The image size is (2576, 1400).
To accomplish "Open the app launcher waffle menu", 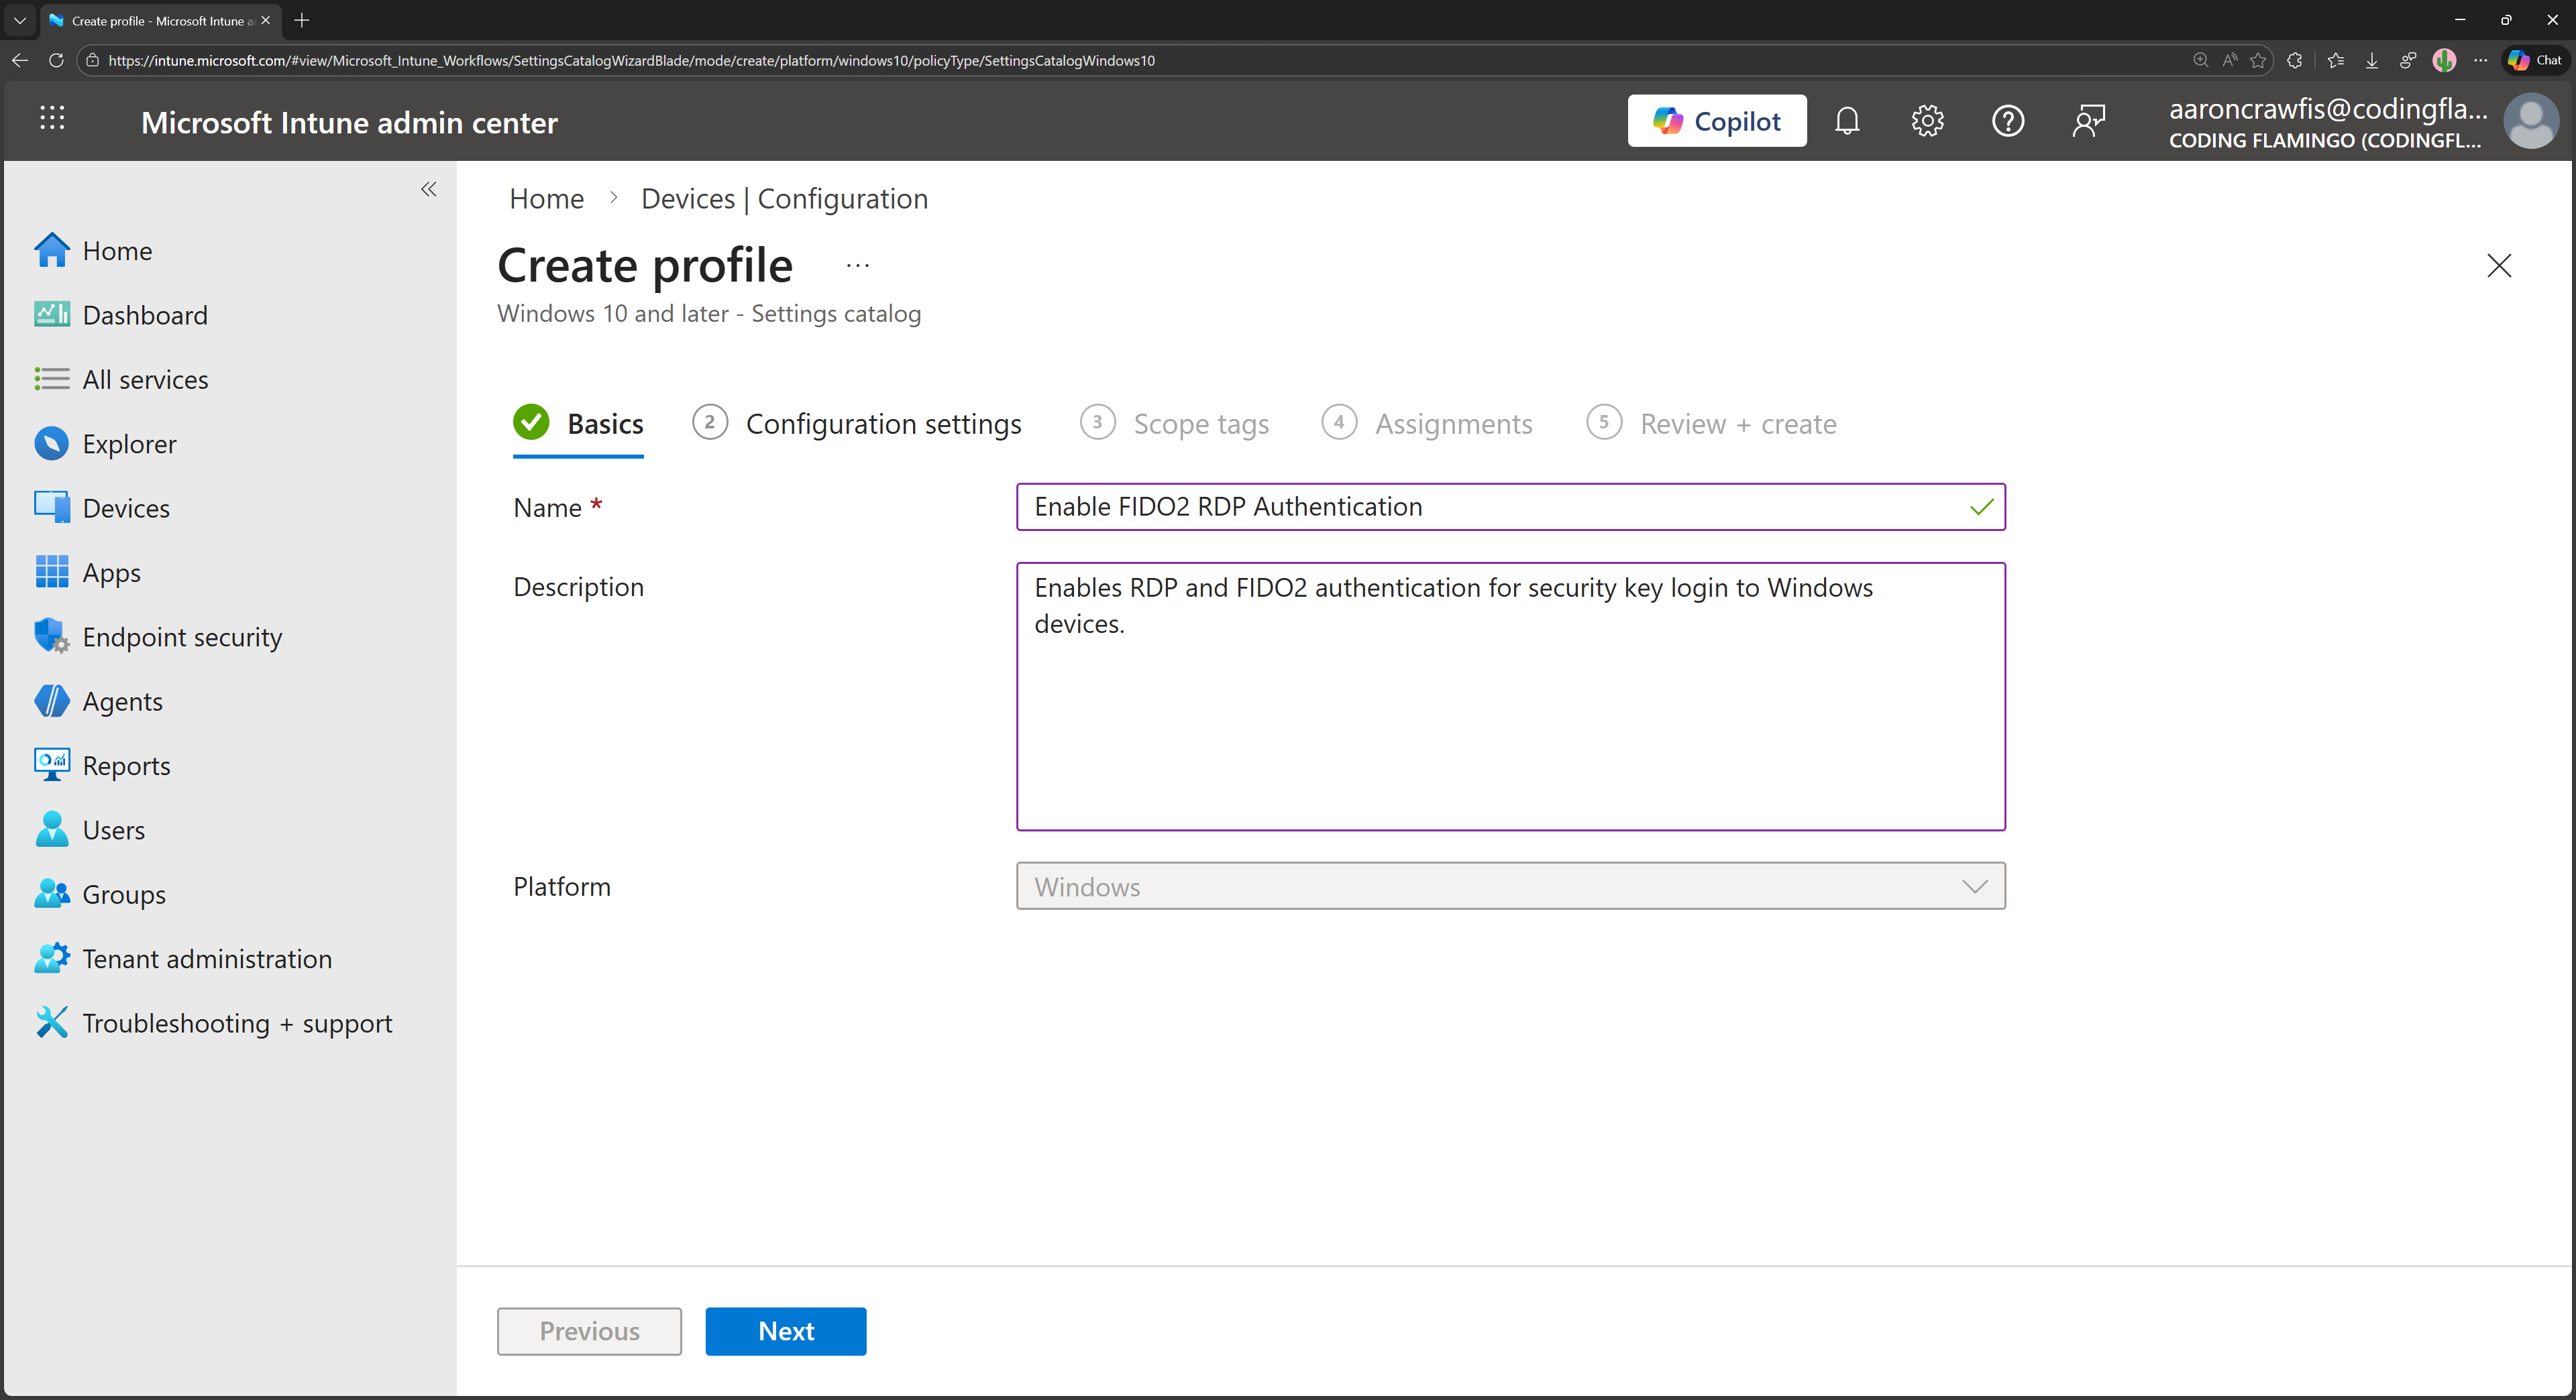I will (52, 119).
